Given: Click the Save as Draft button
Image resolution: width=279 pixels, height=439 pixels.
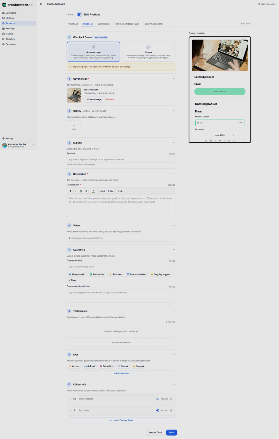Looking at the screenshot, I should tap(155, 432).
